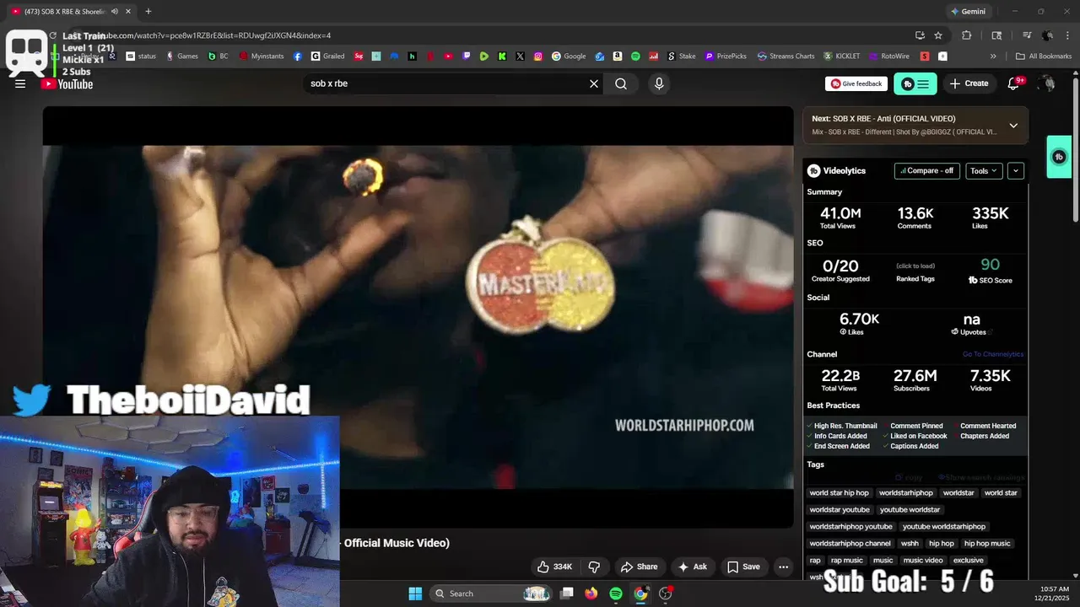Select the 'music video' tag chip

pos(923,560)
